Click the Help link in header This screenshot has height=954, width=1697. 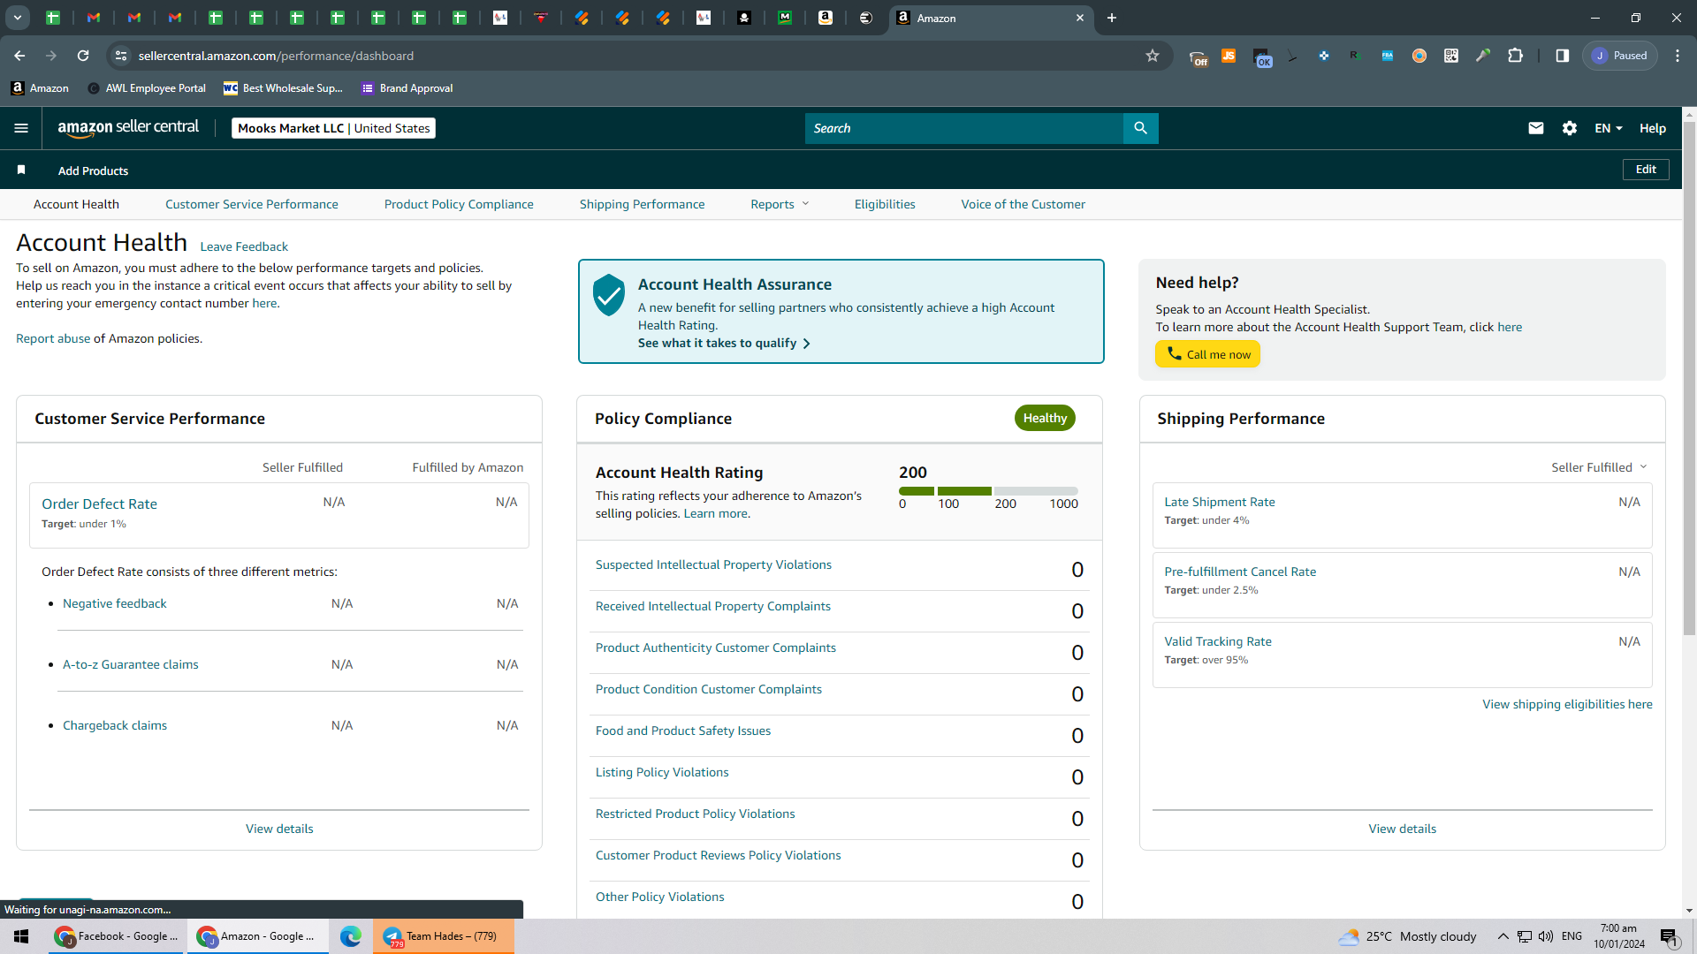point(1653,128)
